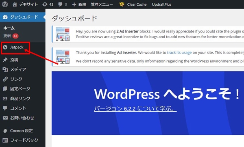
Task: Click the second Ad Inserter notice thumbnail
Action: pos(63,57)
